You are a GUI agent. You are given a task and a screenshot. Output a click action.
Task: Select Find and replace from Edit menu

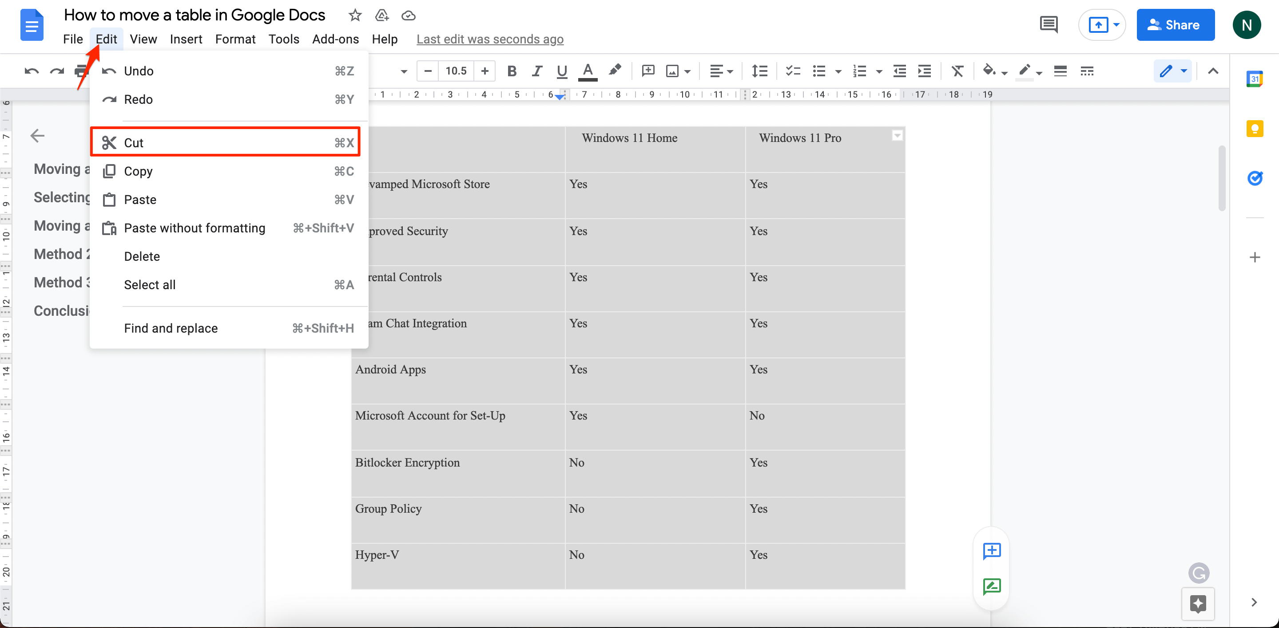170,327
